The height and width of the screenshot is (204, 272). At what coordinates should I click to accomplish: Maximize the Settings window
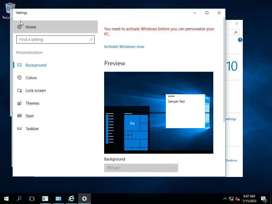pos(207,13)
